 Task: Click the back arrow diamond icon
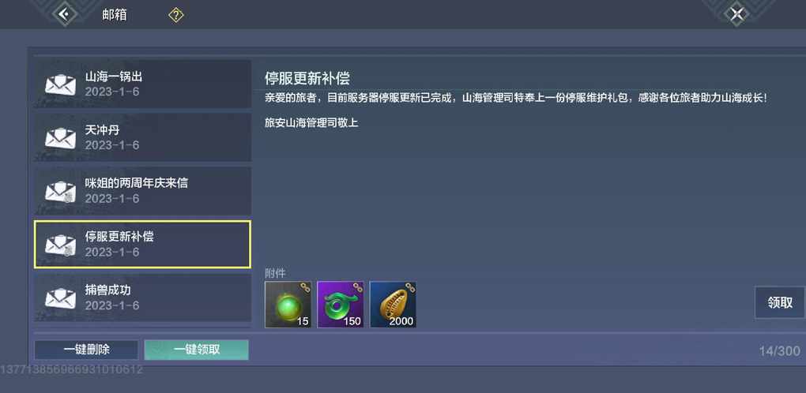coord(64,14)
